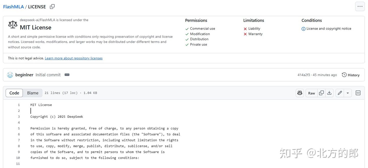Open the Raw file view
Screen dimensions: 368x168
point(312,93)
